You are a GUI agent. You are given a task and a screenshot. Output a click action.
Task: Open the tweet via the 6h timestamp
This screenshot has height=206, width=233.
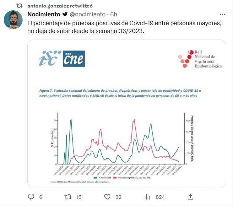(x=114, y=14)
